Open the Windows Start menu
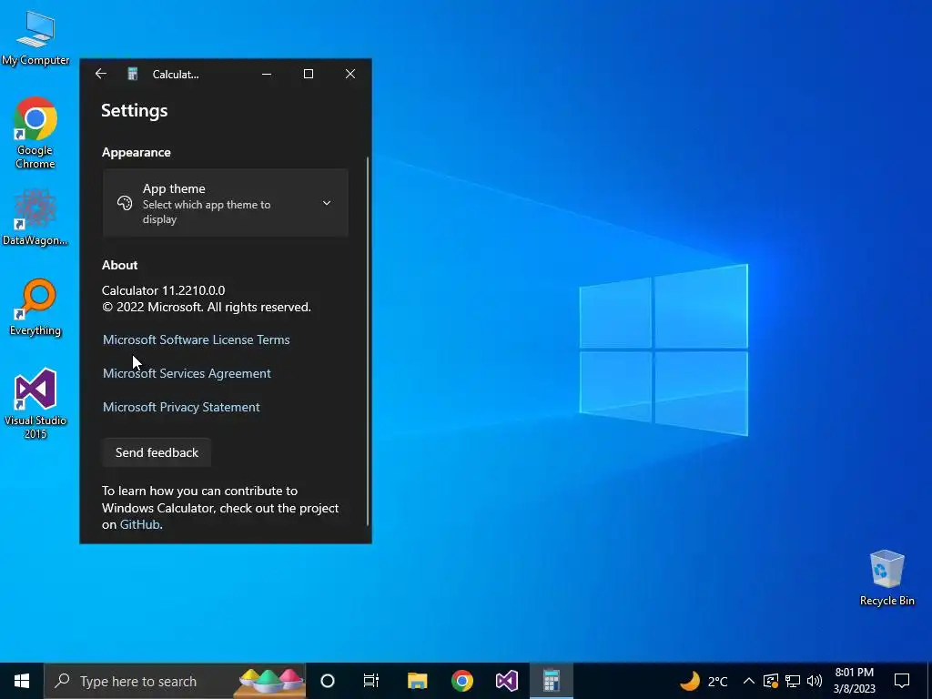 pos(22,681)
